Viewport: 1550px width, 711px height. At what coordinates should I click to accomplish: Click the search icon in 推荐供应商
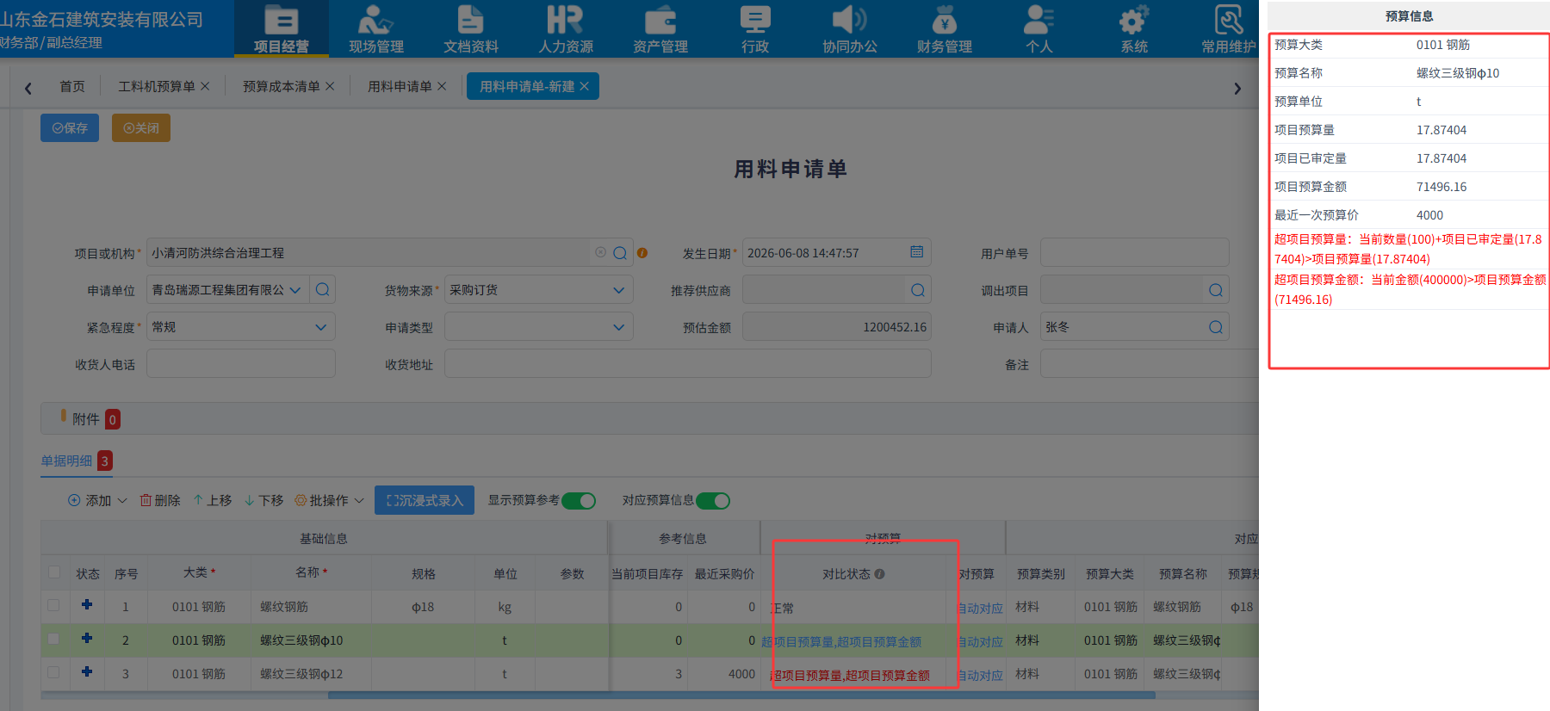(918, 290)
